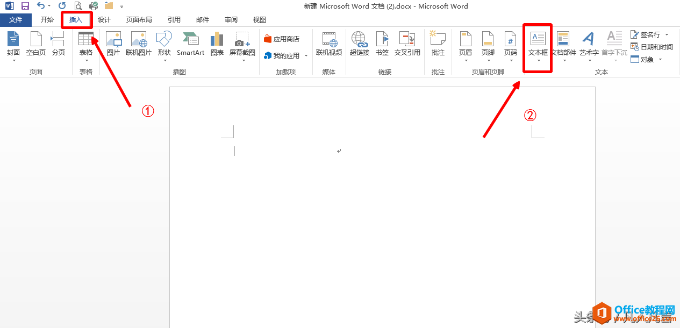Expand the Object (对象) dropdown arrow

[x=660, y=59]
